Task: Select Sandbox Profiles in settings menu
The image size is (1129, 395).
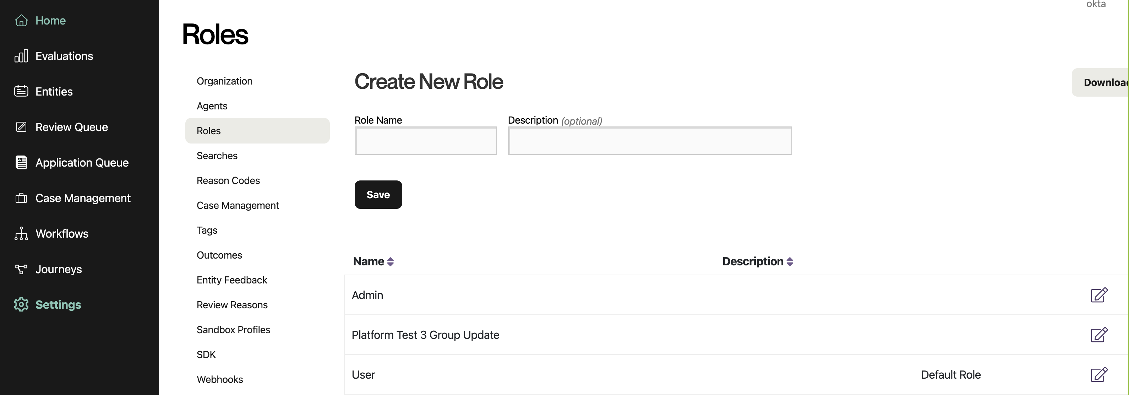Action: click(x=233, y=330)
